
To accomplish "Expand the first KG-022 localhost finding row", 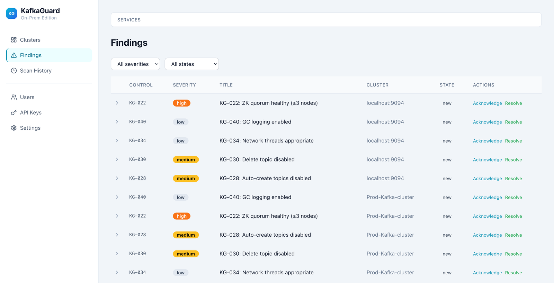I will (x=117, y=103).
